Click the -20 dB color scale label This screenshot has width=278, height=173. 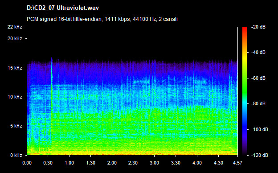pyautogui.click(x=258, y=27)
